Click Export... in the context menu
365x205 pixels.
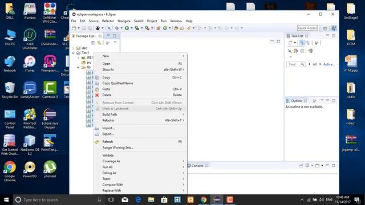click(140, 134)
